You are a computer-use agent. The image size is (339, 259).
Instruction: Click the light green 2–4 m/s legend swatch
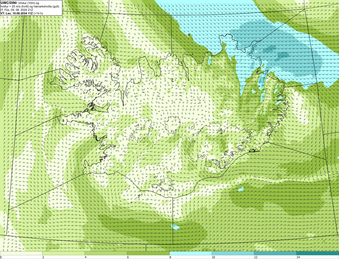[64, 253]
